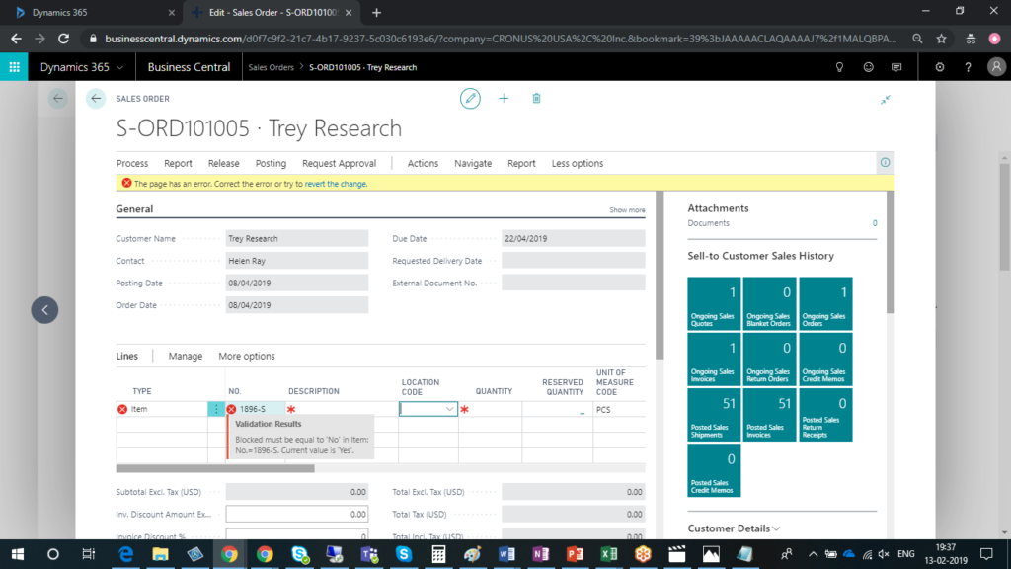Open the line row three-dot menu

tap(216, 409)
